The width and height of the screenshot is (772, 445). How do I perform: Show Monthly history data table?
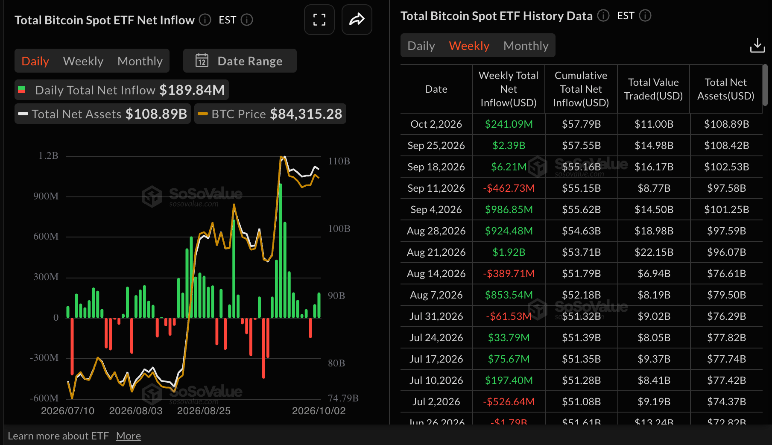[x=526, y=46]
